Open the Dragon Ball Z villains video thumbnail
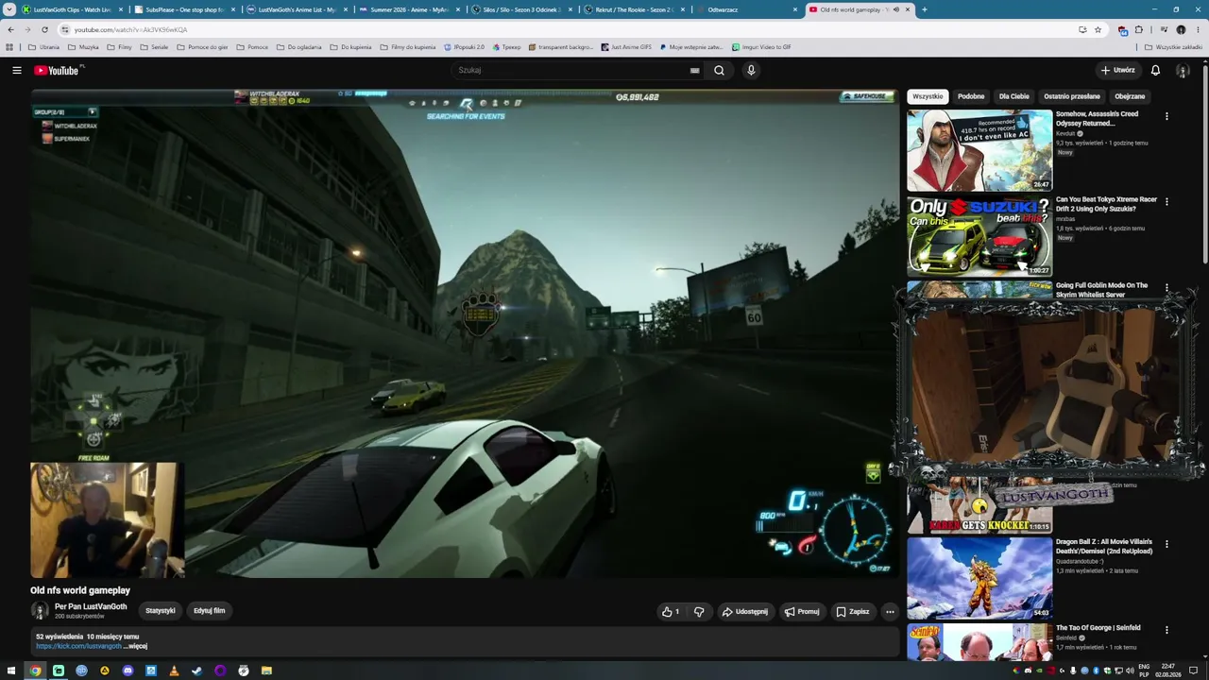 click(979, 578)
